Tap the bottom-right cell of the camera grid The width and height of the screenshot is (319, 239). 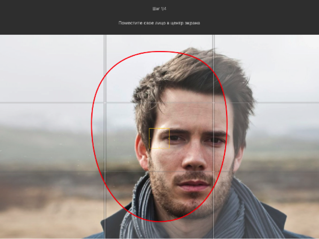[266, 205]
